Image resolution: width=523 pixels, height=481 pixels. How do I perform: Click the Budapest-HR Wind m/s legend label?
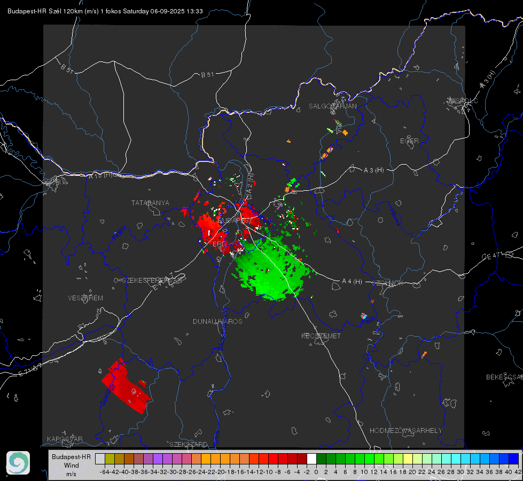coord(71,465)
